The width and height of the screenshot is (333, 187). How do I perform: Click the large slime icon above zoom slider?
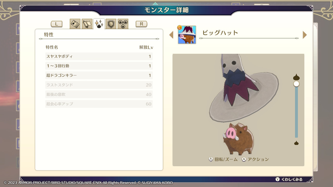point(296,77)
